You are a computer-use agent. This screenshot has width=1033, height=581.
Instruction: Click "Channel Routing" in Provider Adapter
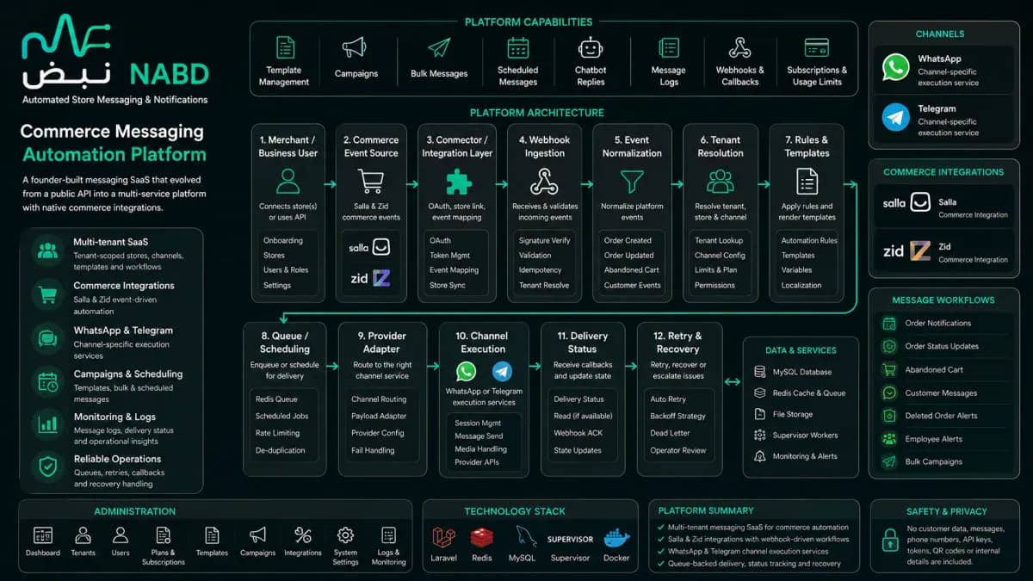pos(379,399)
